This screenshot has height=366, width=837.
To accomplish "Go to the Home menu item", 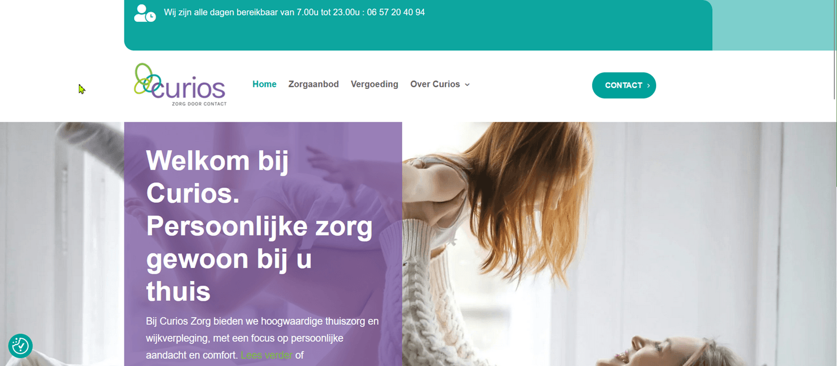I will (x=264, y=84).
